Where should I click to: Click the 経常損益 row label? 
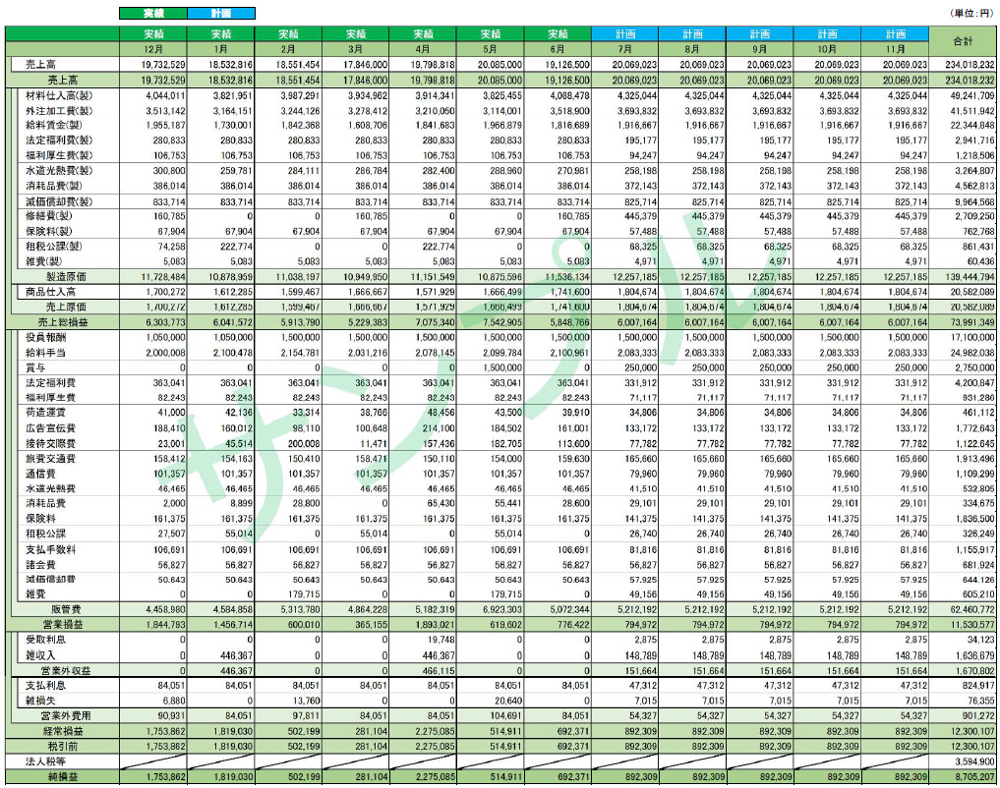63,731
